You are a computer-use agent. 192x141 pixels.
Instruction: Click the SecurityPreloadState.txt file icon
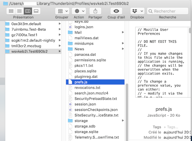tap(70, 99)
